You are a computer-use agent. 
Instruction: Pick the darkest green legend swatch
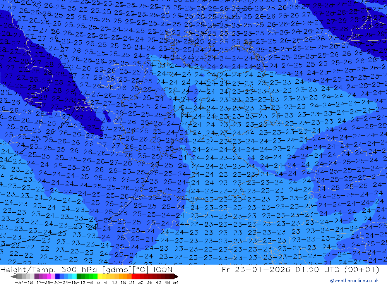pos(79,276)
